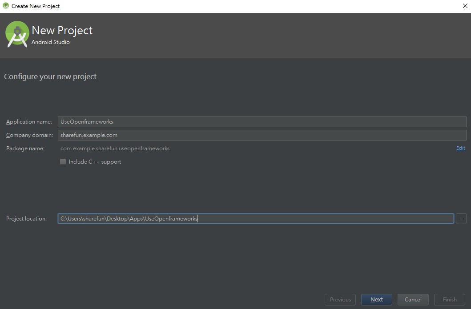This screenshot has height=309, width=471.
Task: Click the "Project location:" label
Action: coord(26,219)
